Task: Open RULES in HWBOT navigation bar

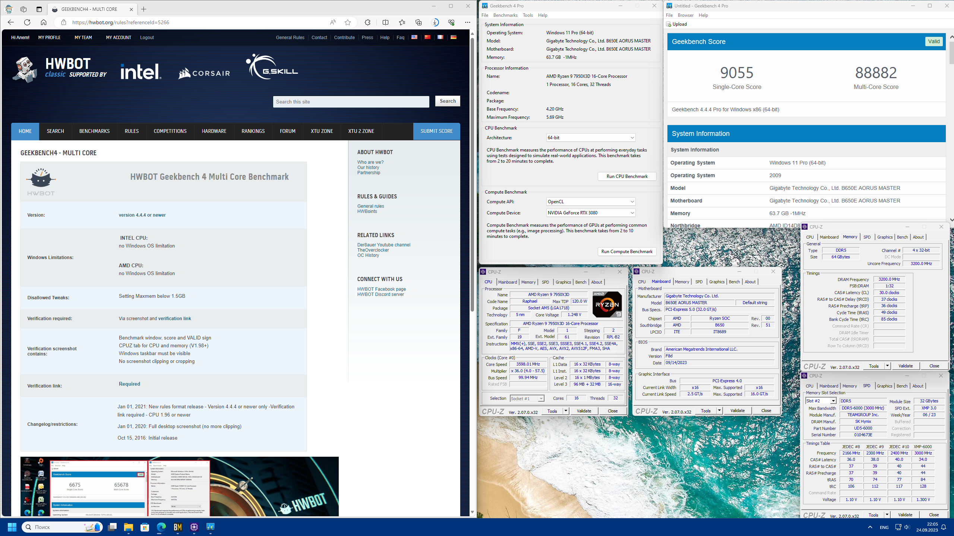Action: (x=132, y=131)
